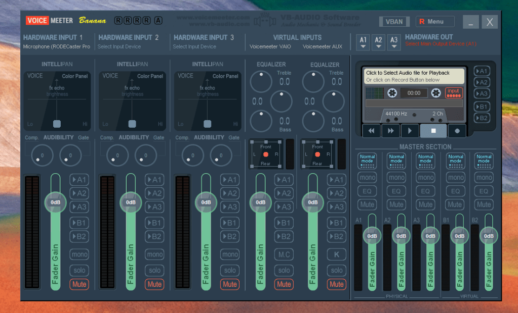Click the cassette playback progress bar
The image size is (518, 313).
[x=414, y=103]
